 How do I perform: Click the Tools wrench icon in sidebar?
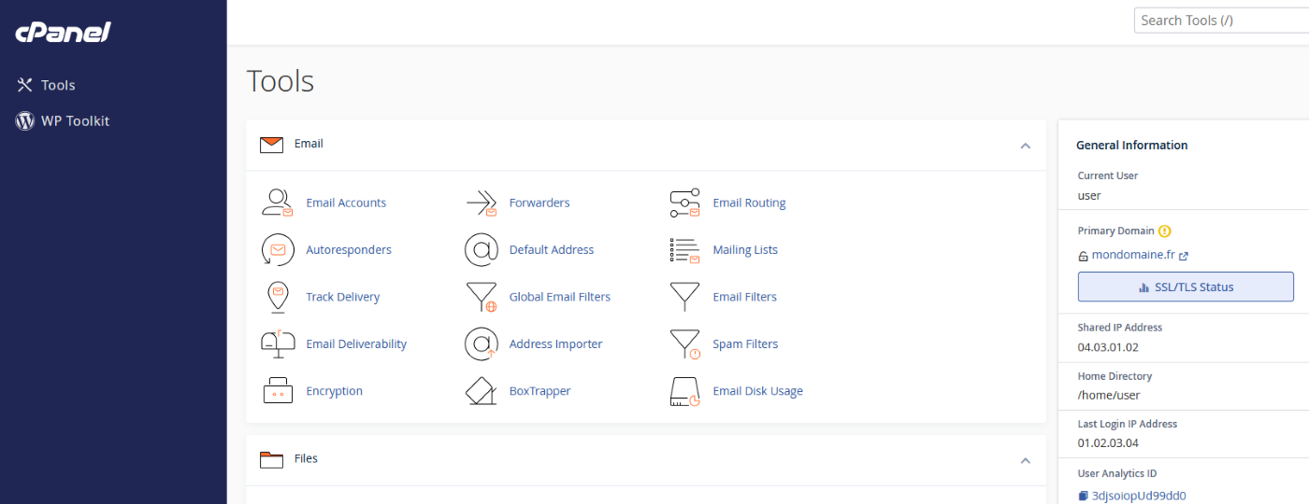24,85
